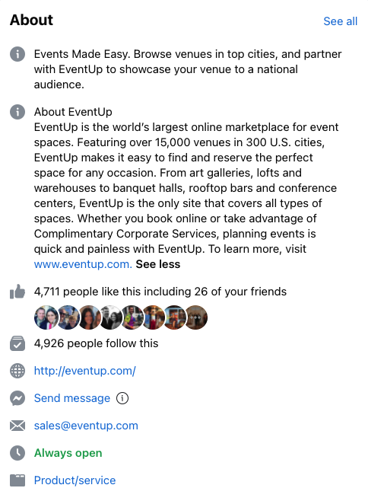Open the Product/service category link

[x=75, y=480]
